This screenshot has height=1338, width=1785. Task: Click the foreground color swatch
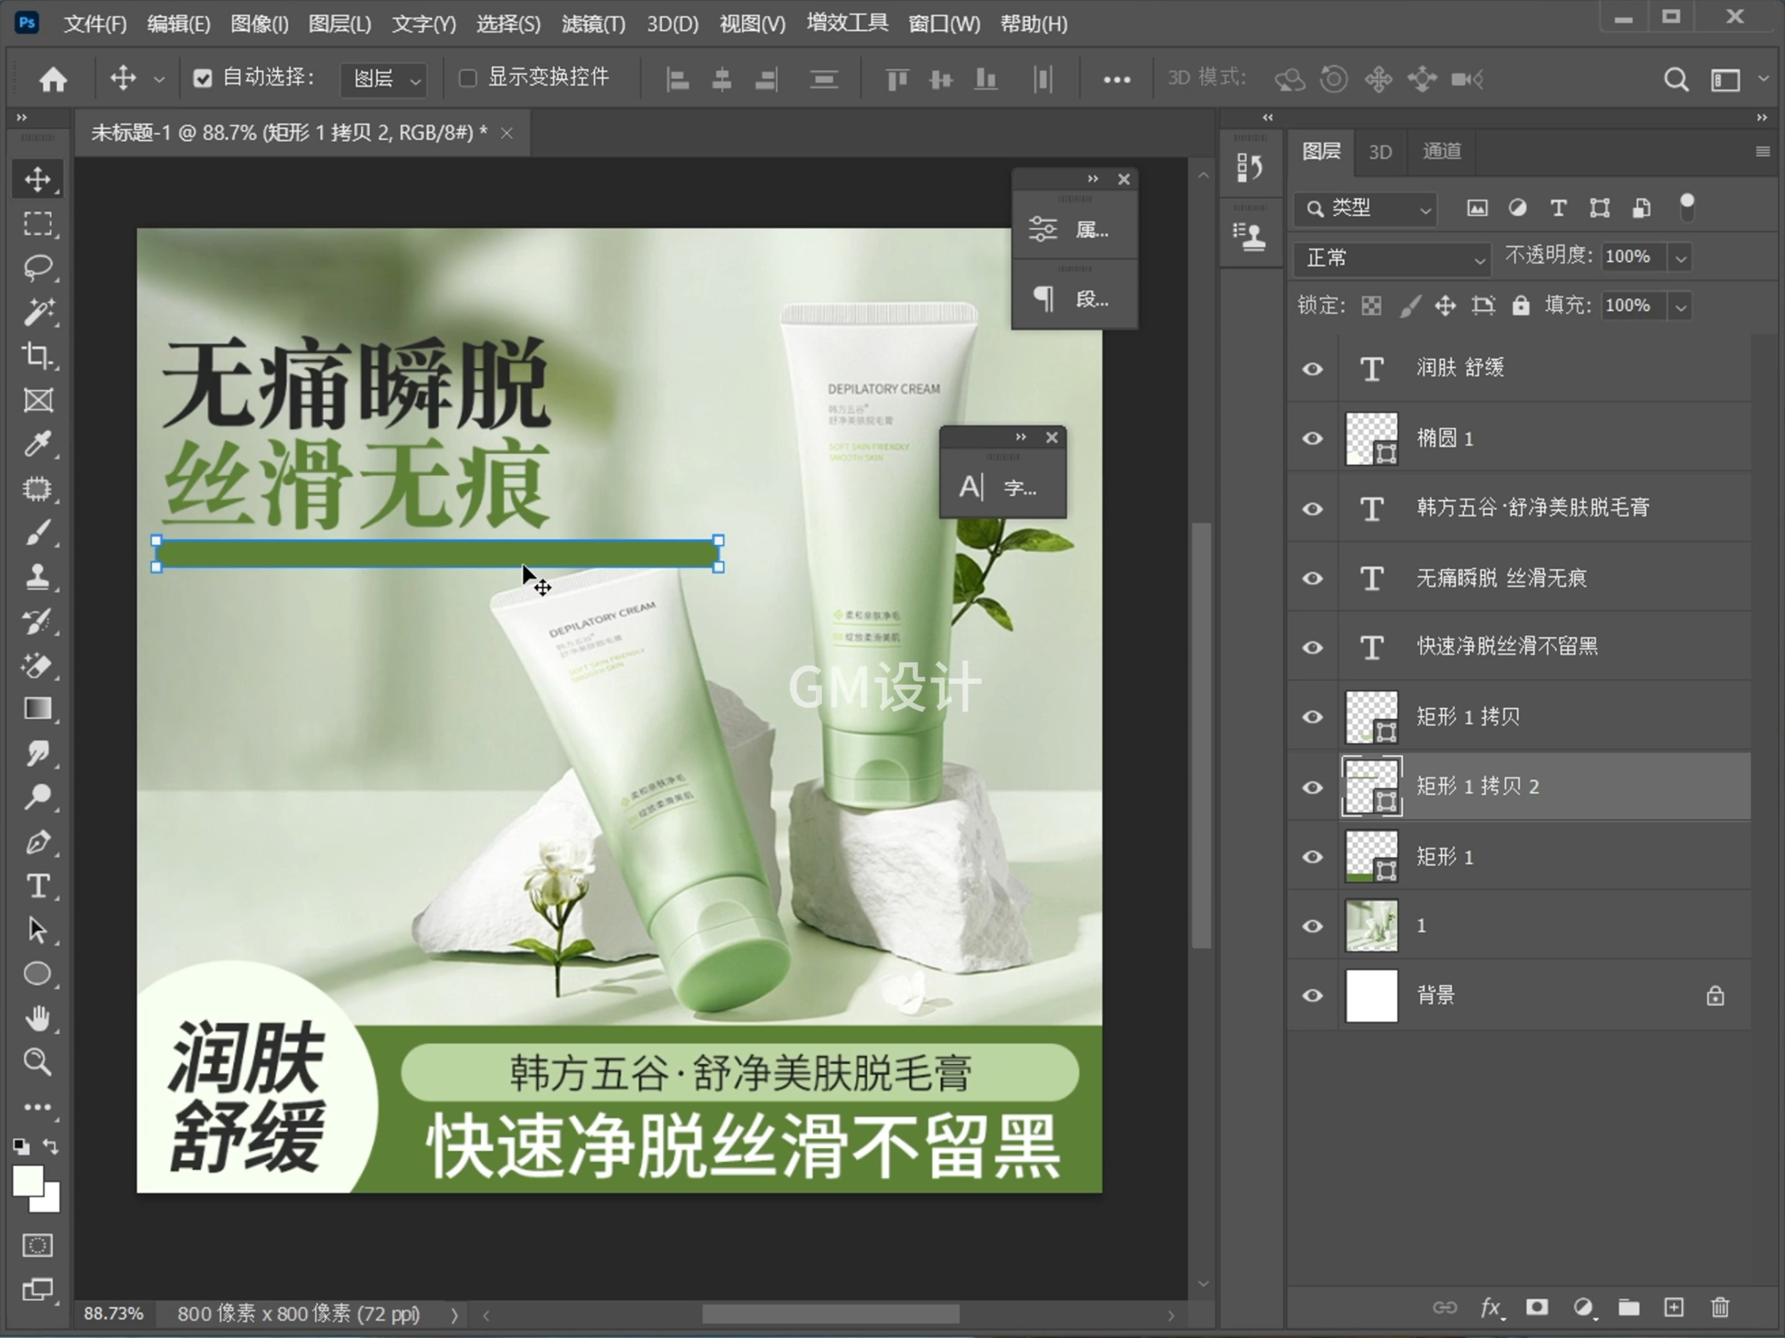(x=29, y=1183)
